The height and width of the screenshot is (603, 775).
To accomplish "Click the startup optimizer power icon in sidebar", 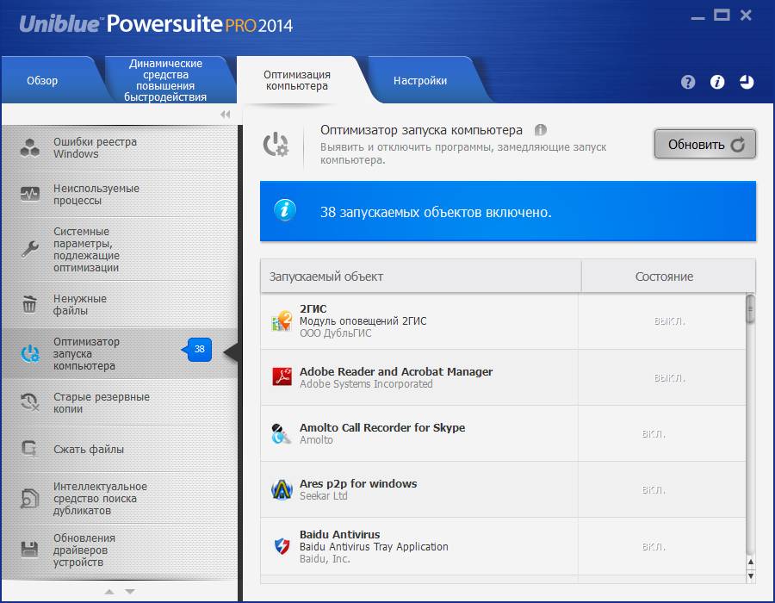I will click(29, 353).
